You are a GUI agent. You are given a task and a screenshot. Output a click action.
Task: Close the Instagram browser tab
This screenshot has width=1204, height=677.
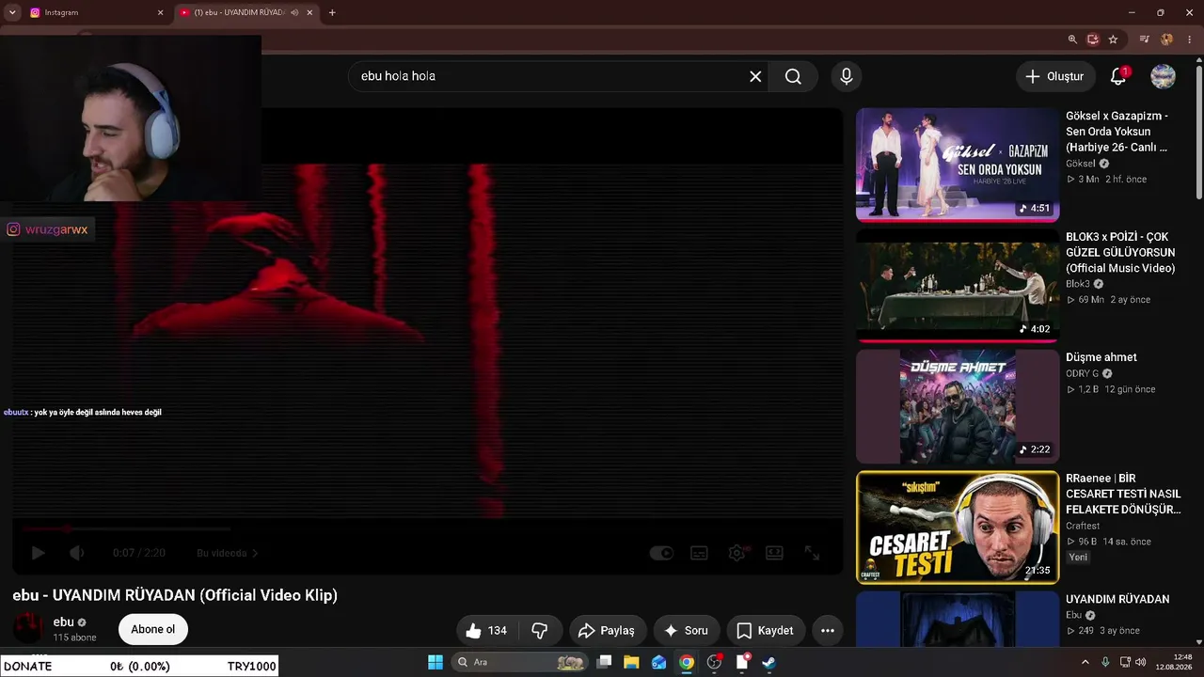[160, 12]
